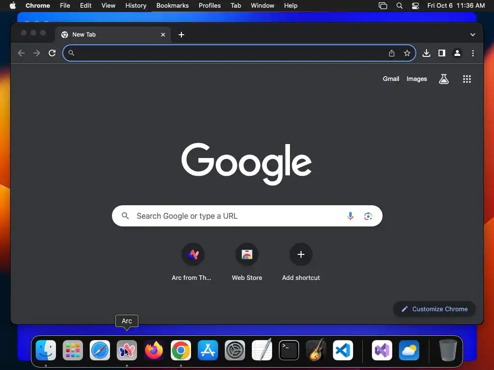Launch Terminal from the Dock
This screenshot has height=370, width=494.
289,350
